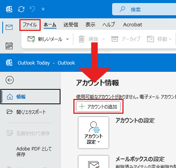
Task: Click the search magnifier icon
Action: pyautogui.click(x=122, y=9)
